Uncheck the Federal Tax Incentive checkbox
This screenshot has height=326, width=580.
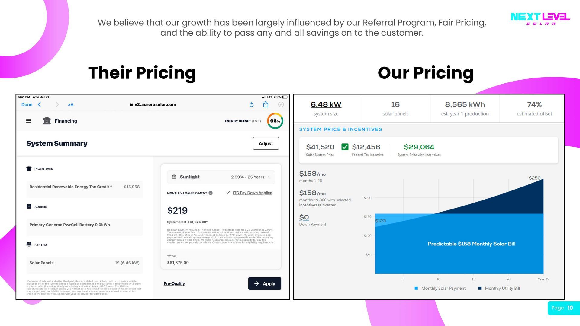pyautogui.click(x=345, y=147)
